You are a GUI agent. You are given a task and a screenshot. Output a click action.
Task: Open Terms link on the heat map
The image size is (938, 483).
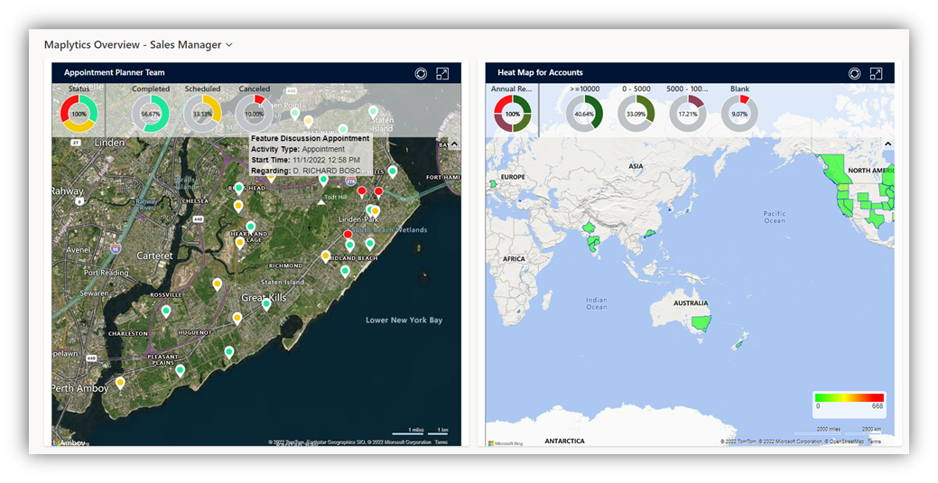(x=875, y=441)
